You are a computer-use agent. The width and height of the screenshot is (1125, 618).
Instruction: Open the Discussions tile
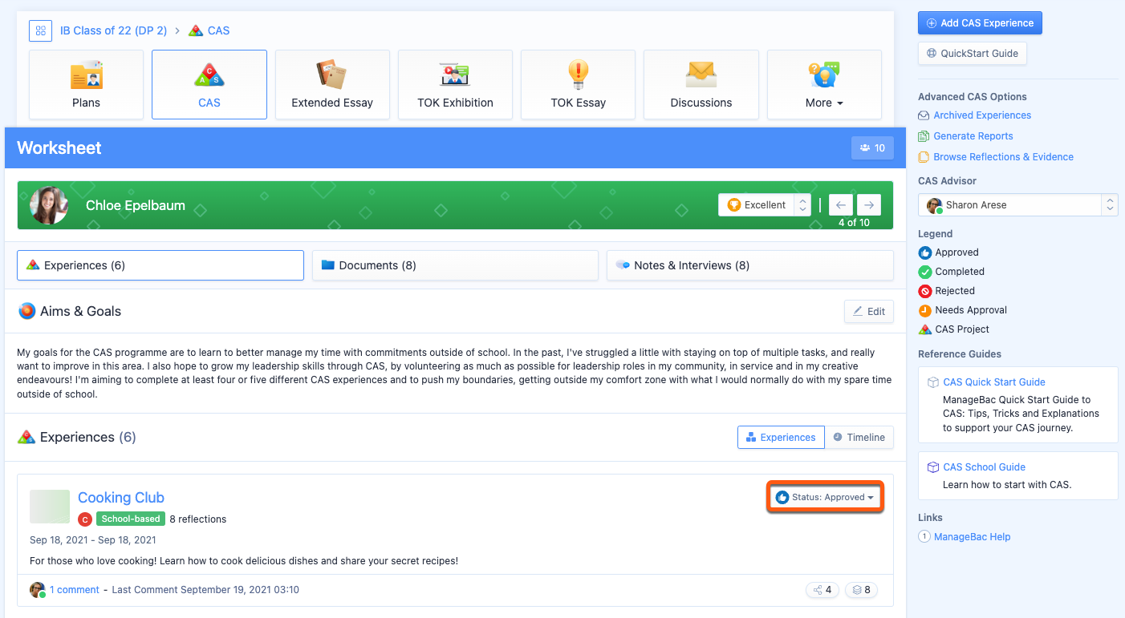(701, 84)
